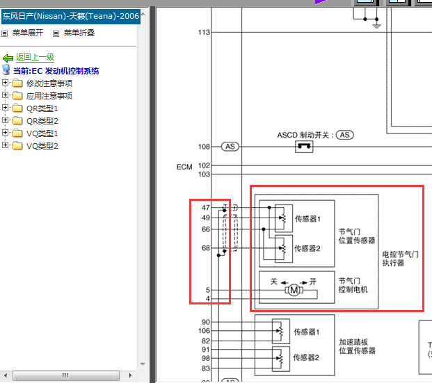Click the motor M symbol

coord(294,290)
